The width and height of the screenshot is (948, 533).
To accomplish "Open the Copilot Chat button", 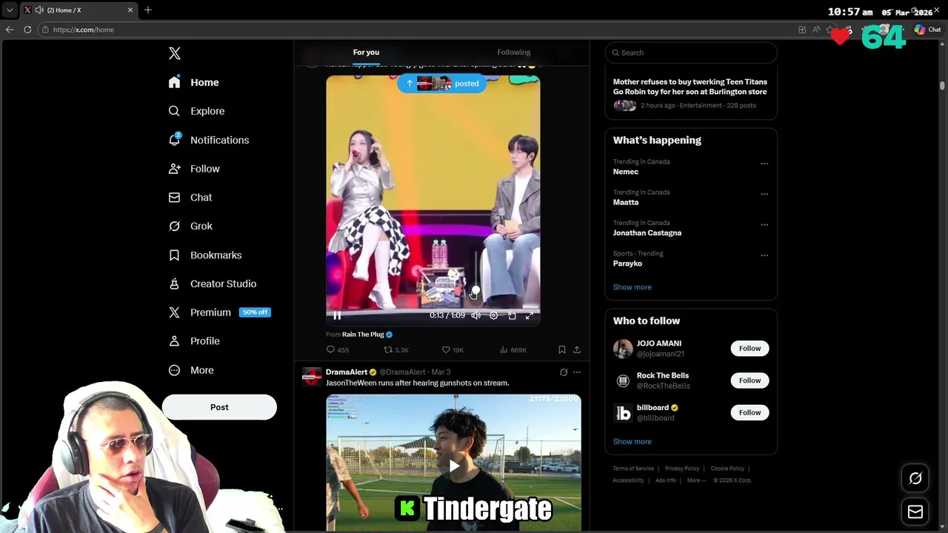I will (927, 30).
